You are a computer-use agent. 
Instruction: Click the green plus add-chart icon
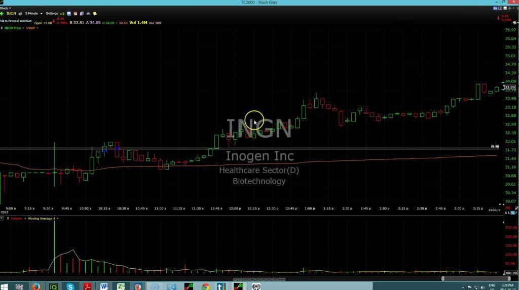click(x=2, y=14)
